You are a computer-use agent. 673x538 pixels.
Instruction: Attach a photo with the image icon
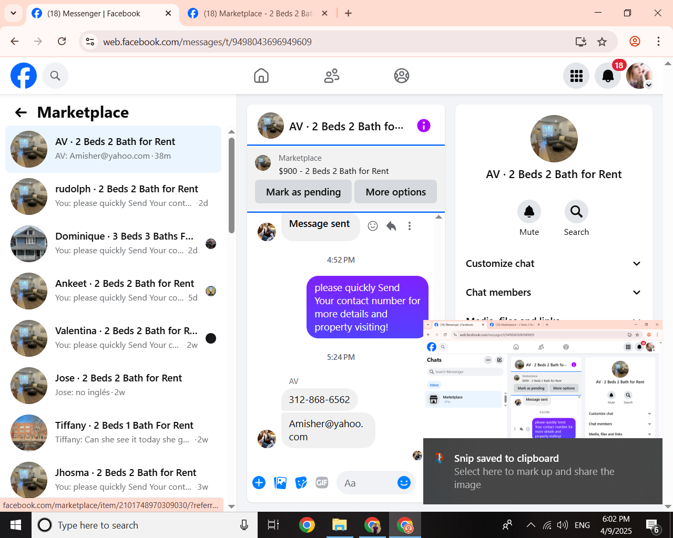point(280,482)
